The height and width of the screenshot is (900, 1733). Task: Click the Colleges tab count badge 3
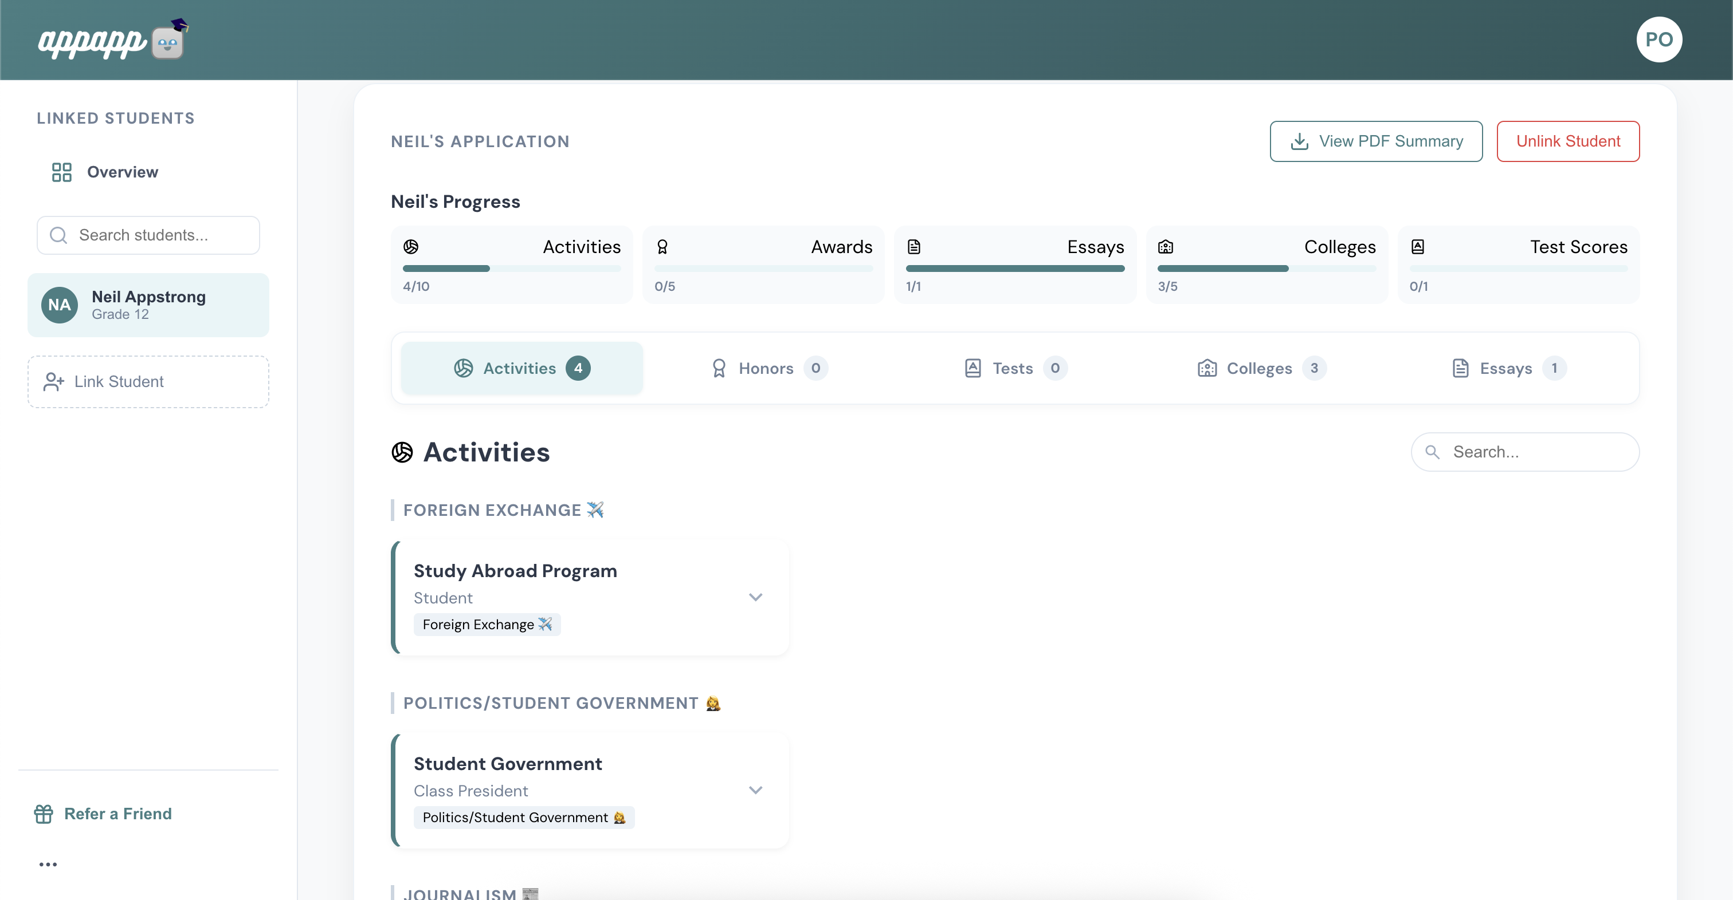pos(1314,368)
